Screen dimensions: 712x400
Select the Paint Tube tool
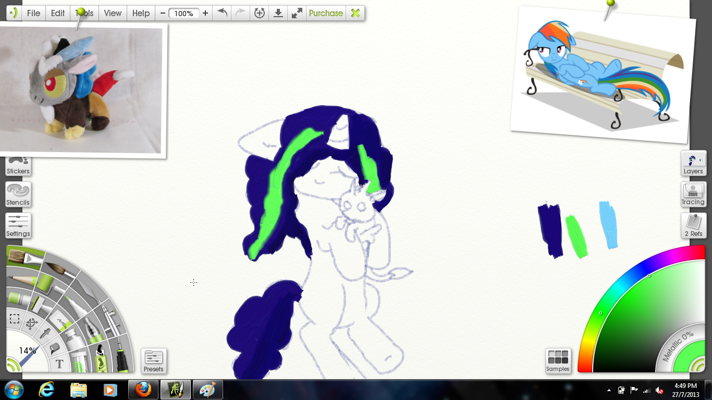(76, 339)
